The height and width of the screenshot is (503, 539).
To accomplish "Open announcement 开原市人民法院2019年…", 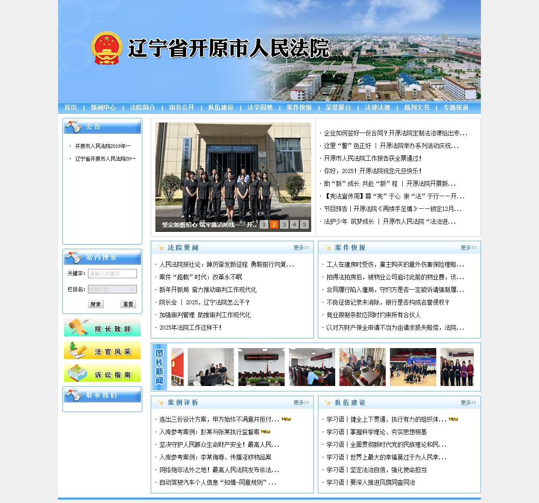I will [103, 146].
